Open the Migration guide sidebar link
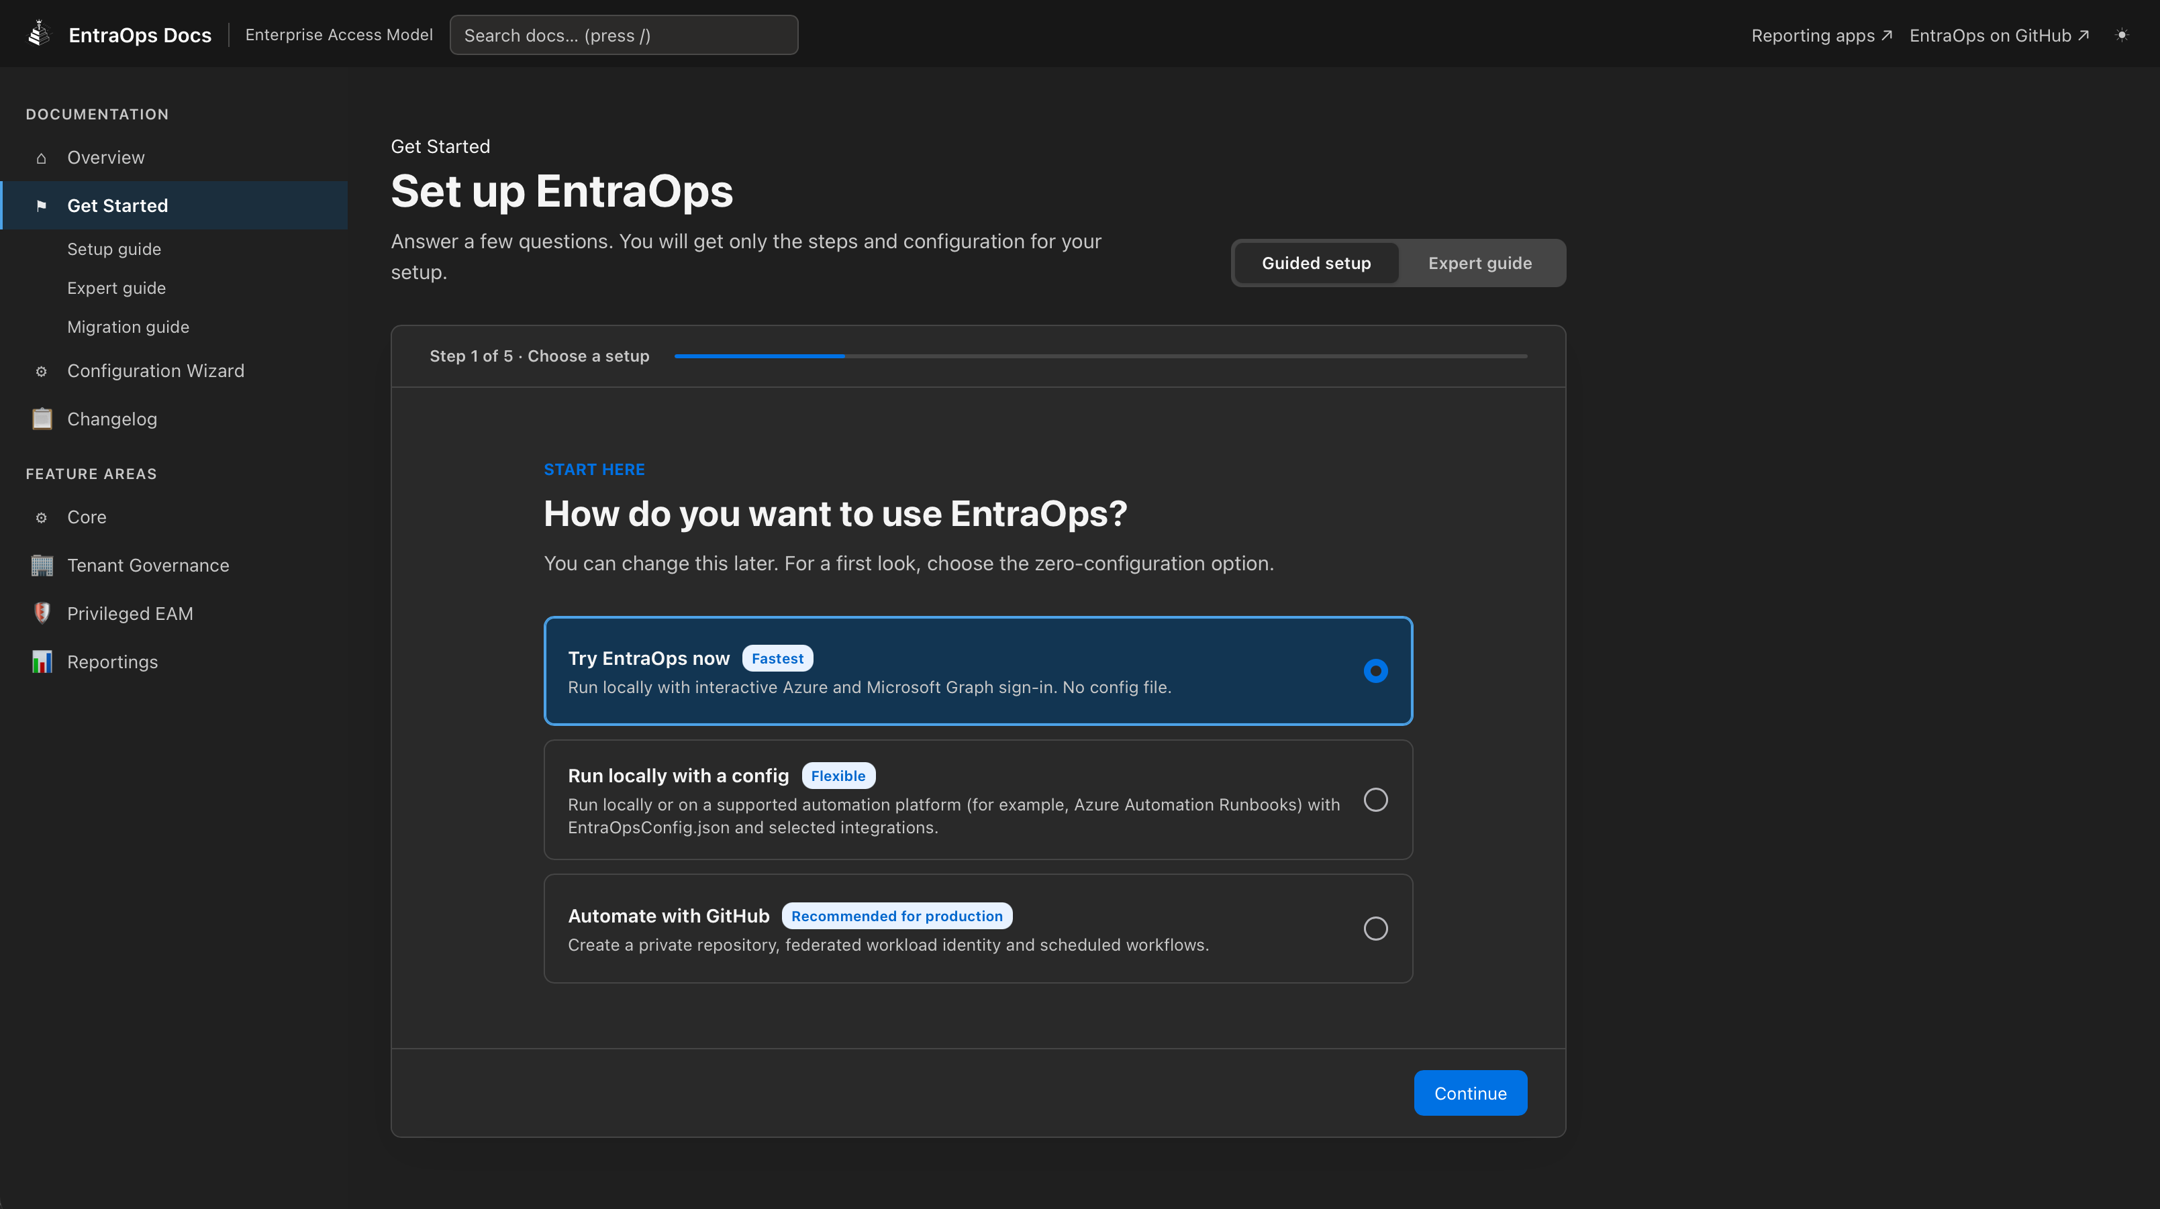Screen dimensions: 2160x1209 tap(128, 327)
